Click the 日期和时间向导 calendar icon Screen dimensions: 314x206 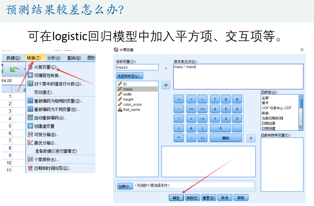click(30, 168)
